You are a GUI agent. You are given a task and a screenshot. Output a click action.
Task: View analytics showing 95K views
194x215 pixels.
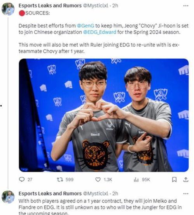[x=136, y=180]
